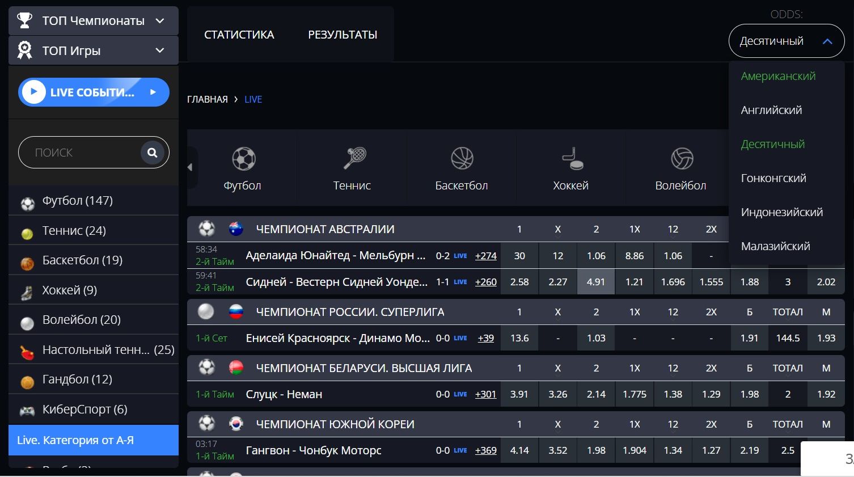Collapse the Десятичный odds format dropdown
The height and width of the screenshot is (477, 854).
tap(787, 41)
